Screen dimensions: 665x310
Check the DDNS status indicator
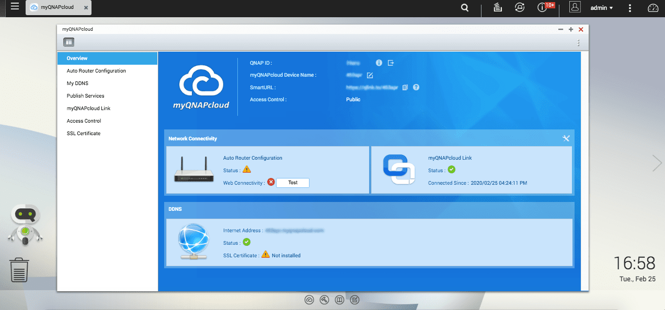246,242
